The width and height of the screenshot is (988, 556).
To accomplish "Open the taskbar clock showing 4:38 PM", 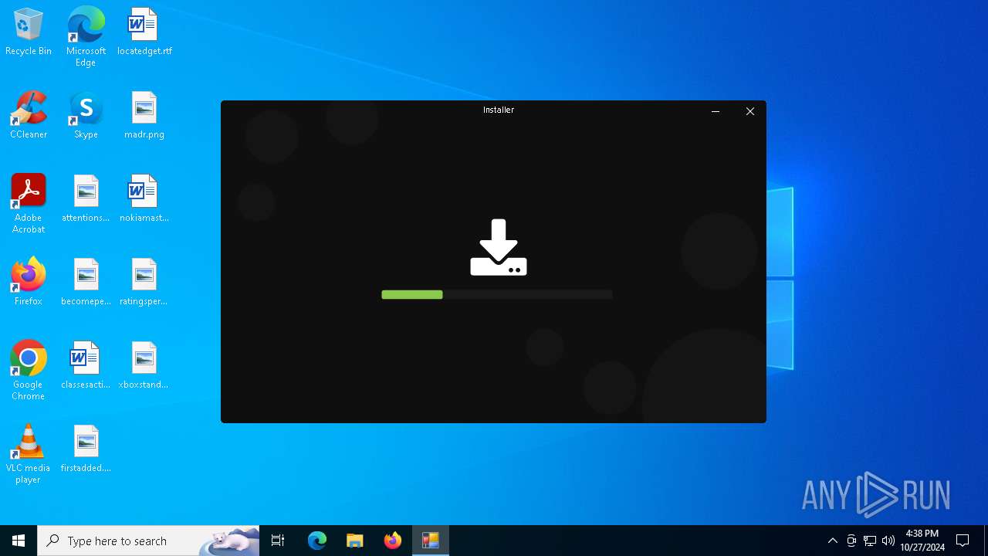I will tap(922, 541).
